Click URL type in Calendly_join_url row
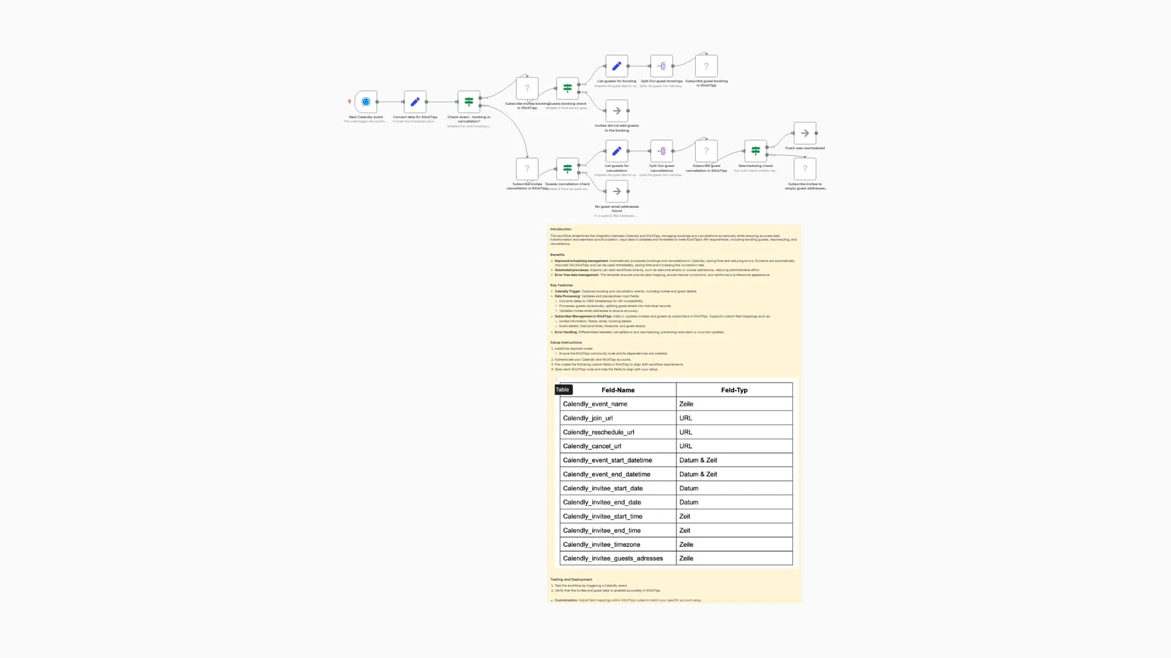Screen dimensions: 1171x658 (x=734, y=418)
